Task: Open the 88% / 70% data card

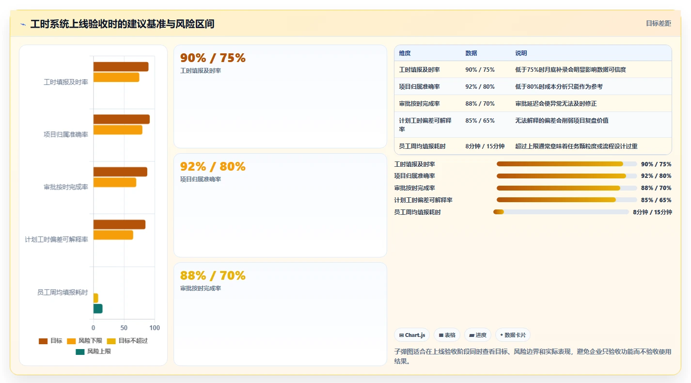Action: (280, 314)
